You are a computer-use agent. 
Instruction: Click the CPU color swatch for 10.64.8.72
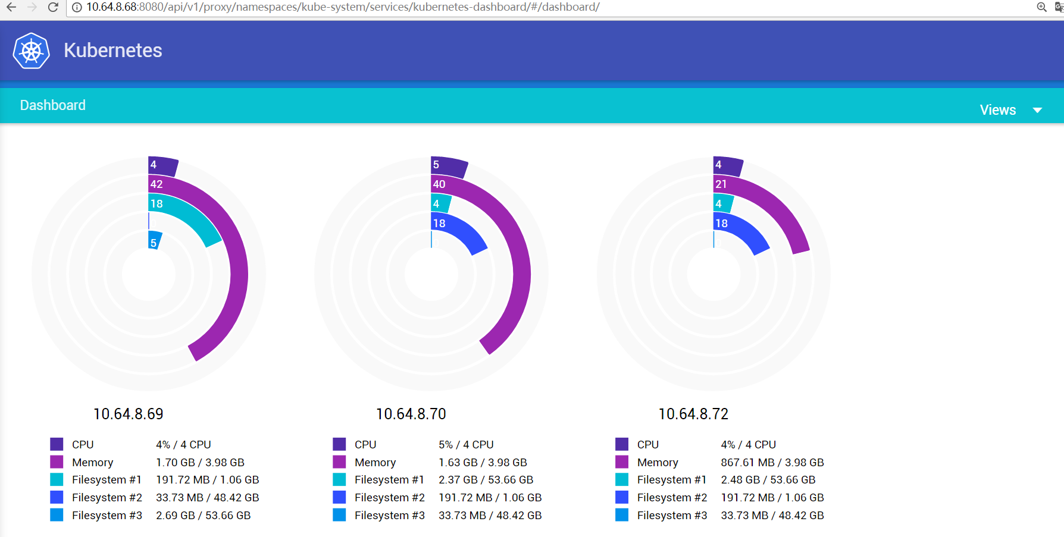(x=622, y=444)
